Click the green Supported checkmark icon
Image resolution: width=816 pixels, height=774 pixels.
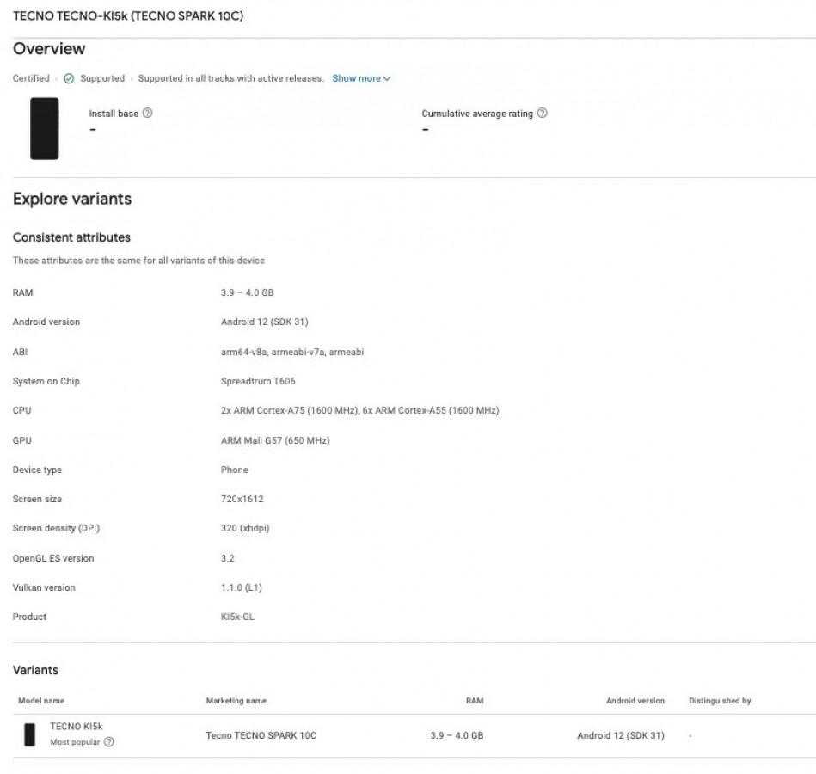[x=69, y=78]
